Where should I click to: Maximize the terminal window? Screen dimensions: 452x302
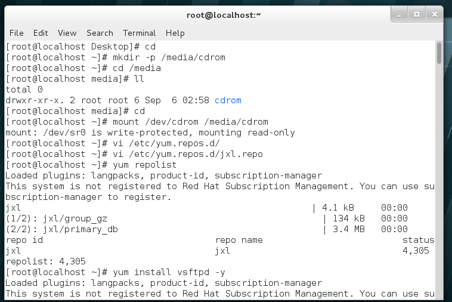click(x=417, y=13)
